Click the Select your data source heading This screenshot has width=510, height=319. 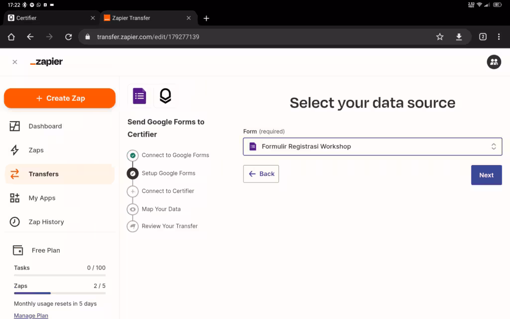pyautogui.click(x=373, y=103)
